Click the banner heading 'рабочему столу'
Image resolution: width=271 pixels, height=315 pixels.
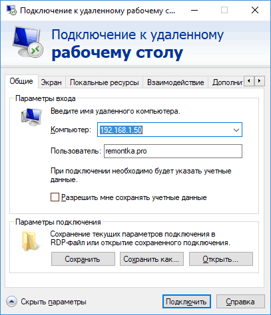[117, 52]
